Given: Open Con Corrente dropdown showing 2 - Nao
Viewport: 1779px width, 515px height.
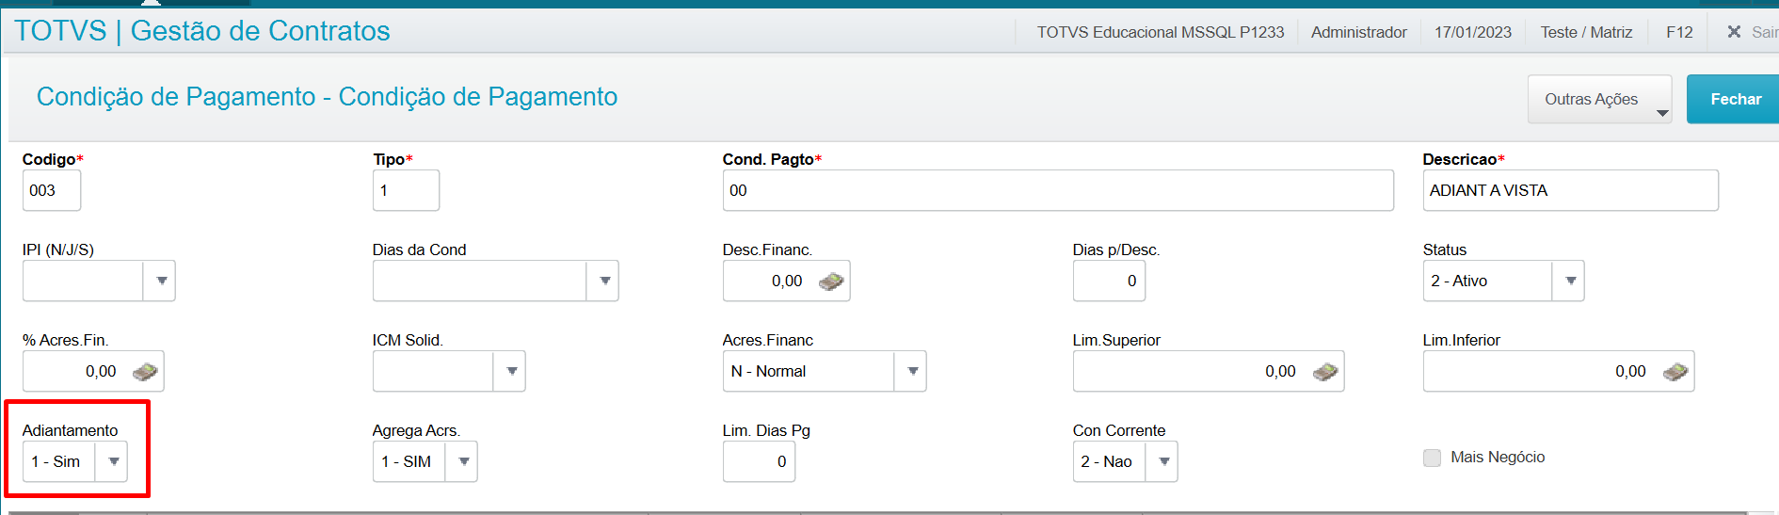Looking at the screenshot, I should pos(1162,461).
